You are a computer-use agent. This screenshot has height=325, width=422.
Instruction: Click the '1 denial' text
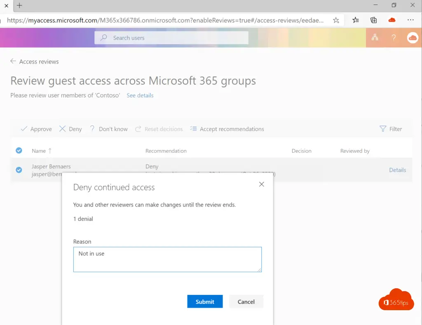(x=83, y=219)
